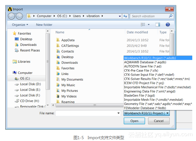Open the Organize menu
The width and height of the screenshot is (196, 141).
click(20, 25)
